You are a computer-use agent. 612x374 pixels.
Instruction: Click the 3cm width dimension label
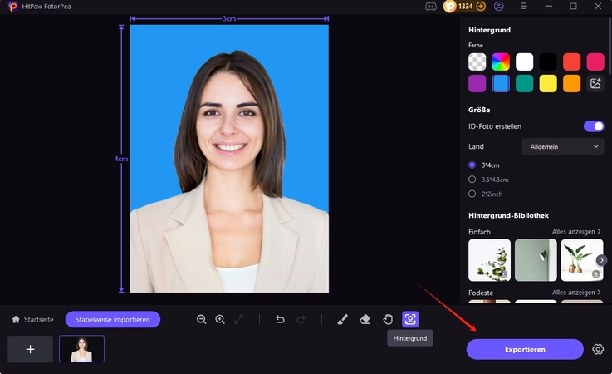click(x=229, y=18)
